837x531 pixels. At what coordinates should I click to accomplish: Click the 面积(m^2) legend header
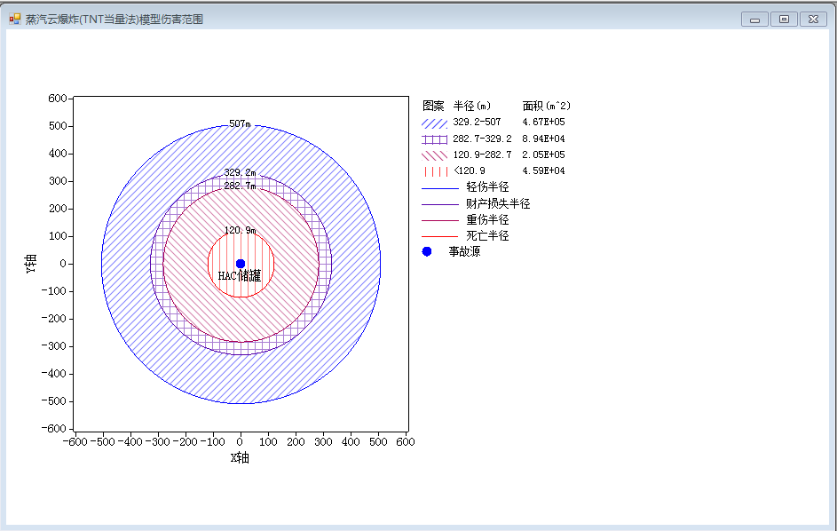pos(547,106)
